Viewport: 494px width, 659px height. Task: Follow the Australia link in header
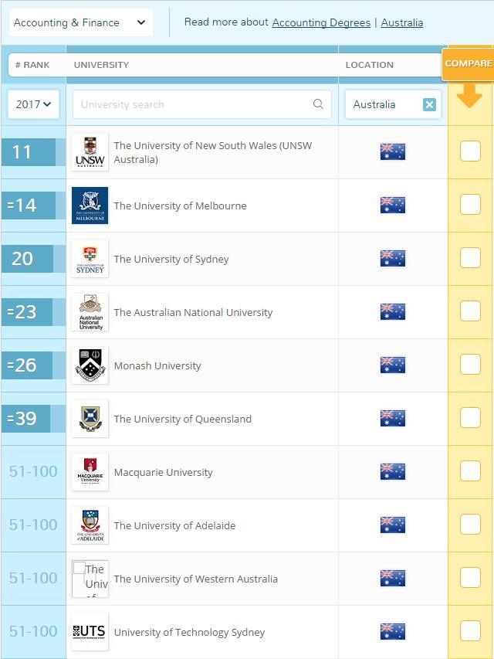[402, 22]
